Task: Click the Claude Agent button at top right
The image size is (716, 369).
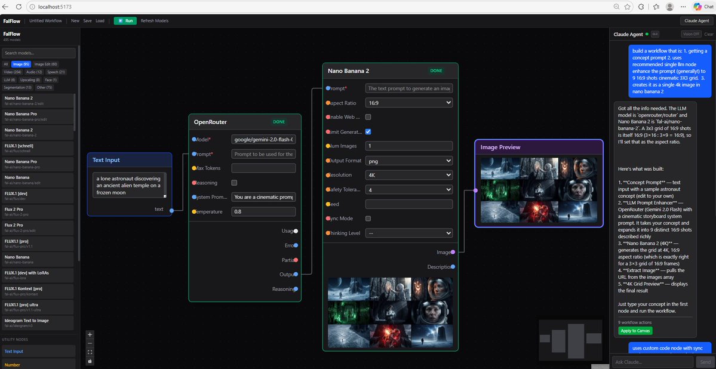Action: [697, 20]
